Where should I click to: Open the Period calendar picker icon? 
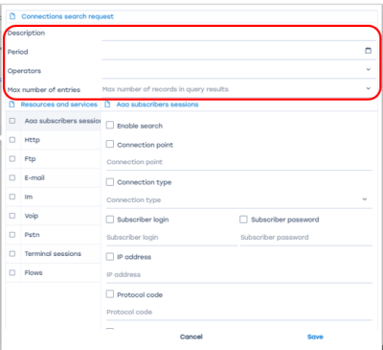pyautogui.click(x=368, y=51)
